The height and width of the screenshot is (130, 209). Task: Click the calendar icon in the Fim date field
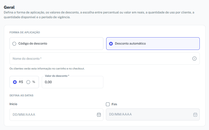coord(195,115)
